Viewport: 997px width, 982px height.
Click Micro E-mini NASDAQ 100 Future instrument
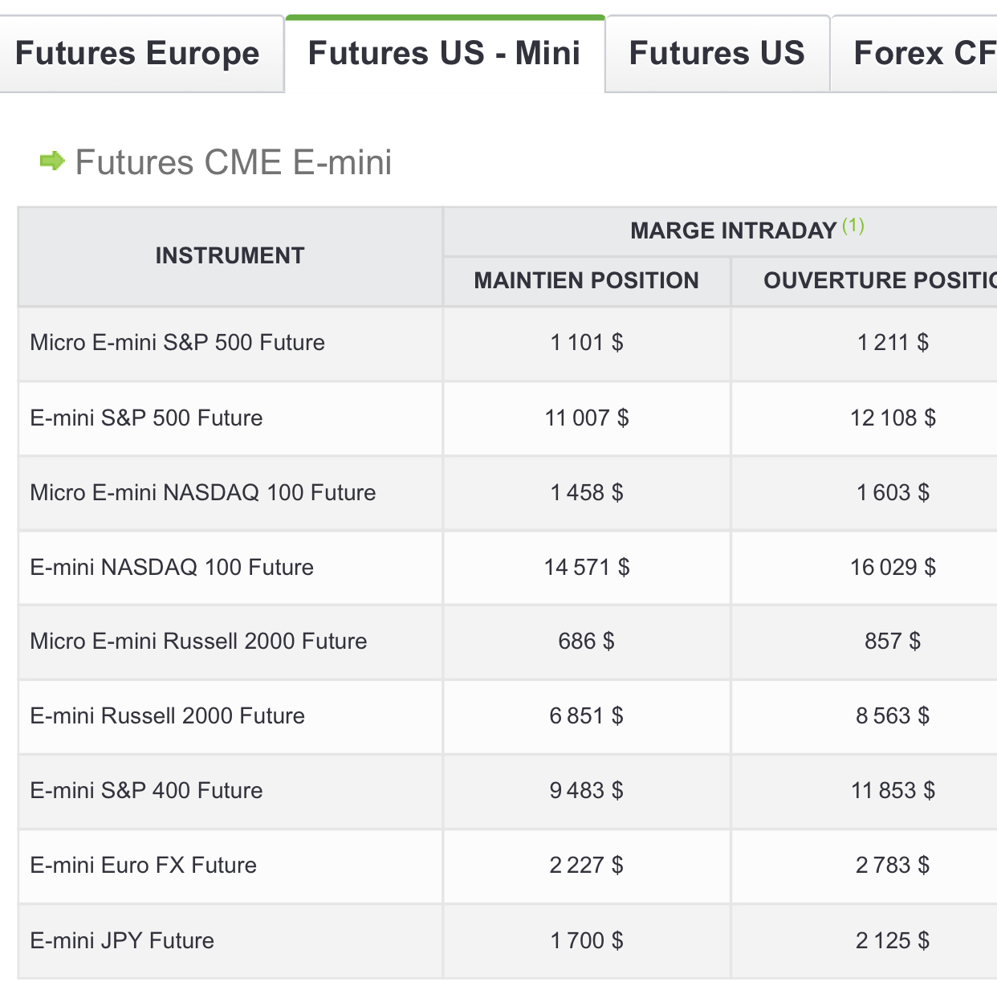202,493
